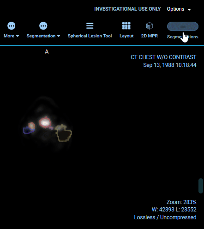
Task: Click the small purple segment near red lesion
Action: [x=51, y=127]
